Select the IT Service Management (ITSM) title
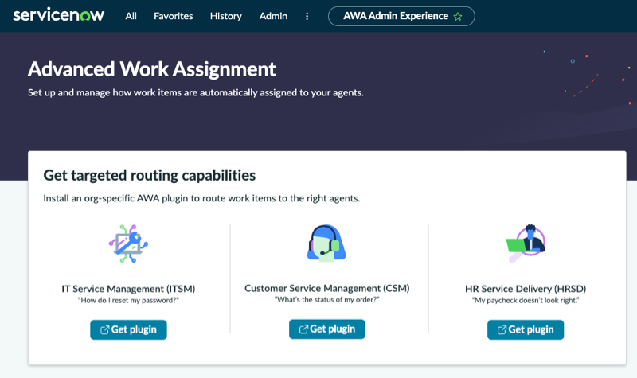Screen dimensions: 637x378 point(128,289)
